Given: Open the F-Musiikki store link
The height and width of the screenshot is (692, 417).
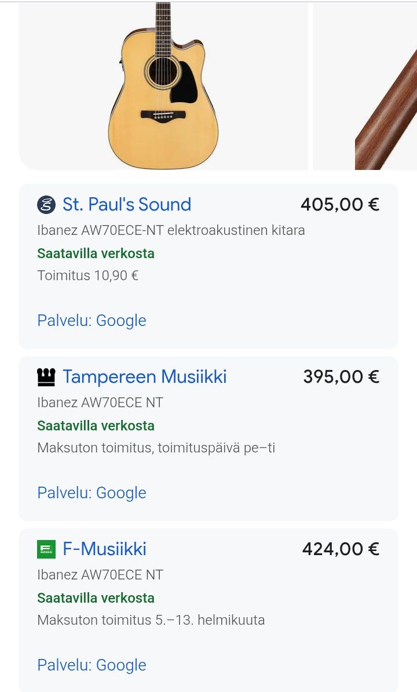Looking at the screenshot, I should (x=104, y=549).
